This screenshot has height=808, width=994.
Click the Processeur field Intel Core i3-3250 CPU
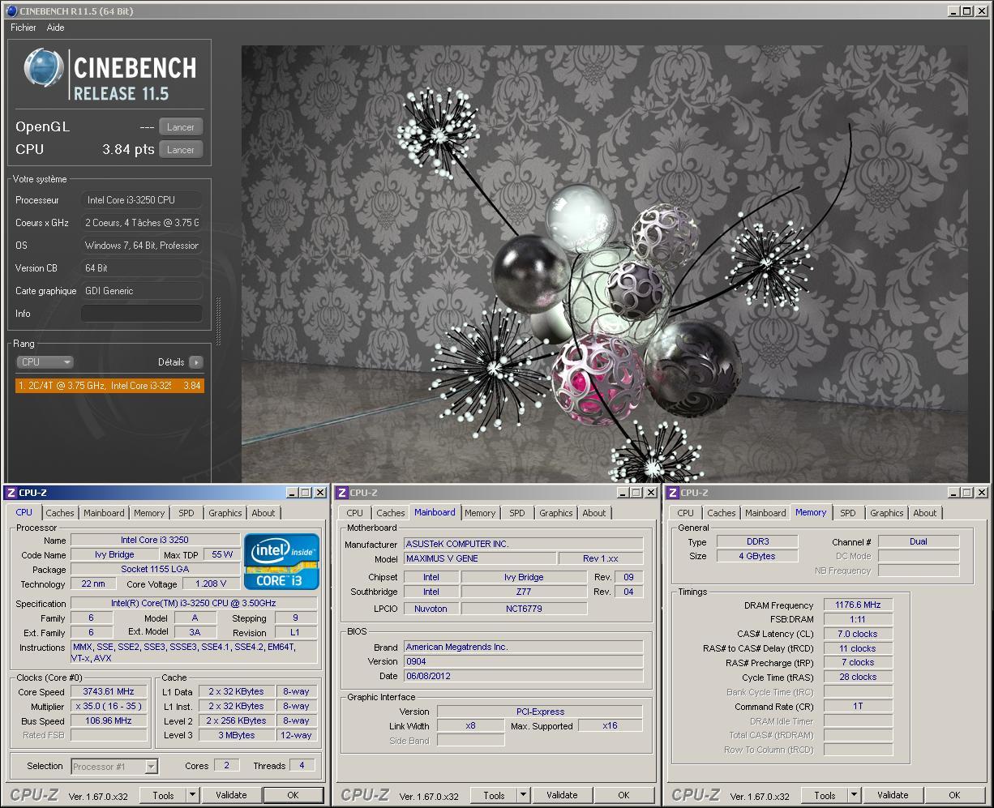142,200
